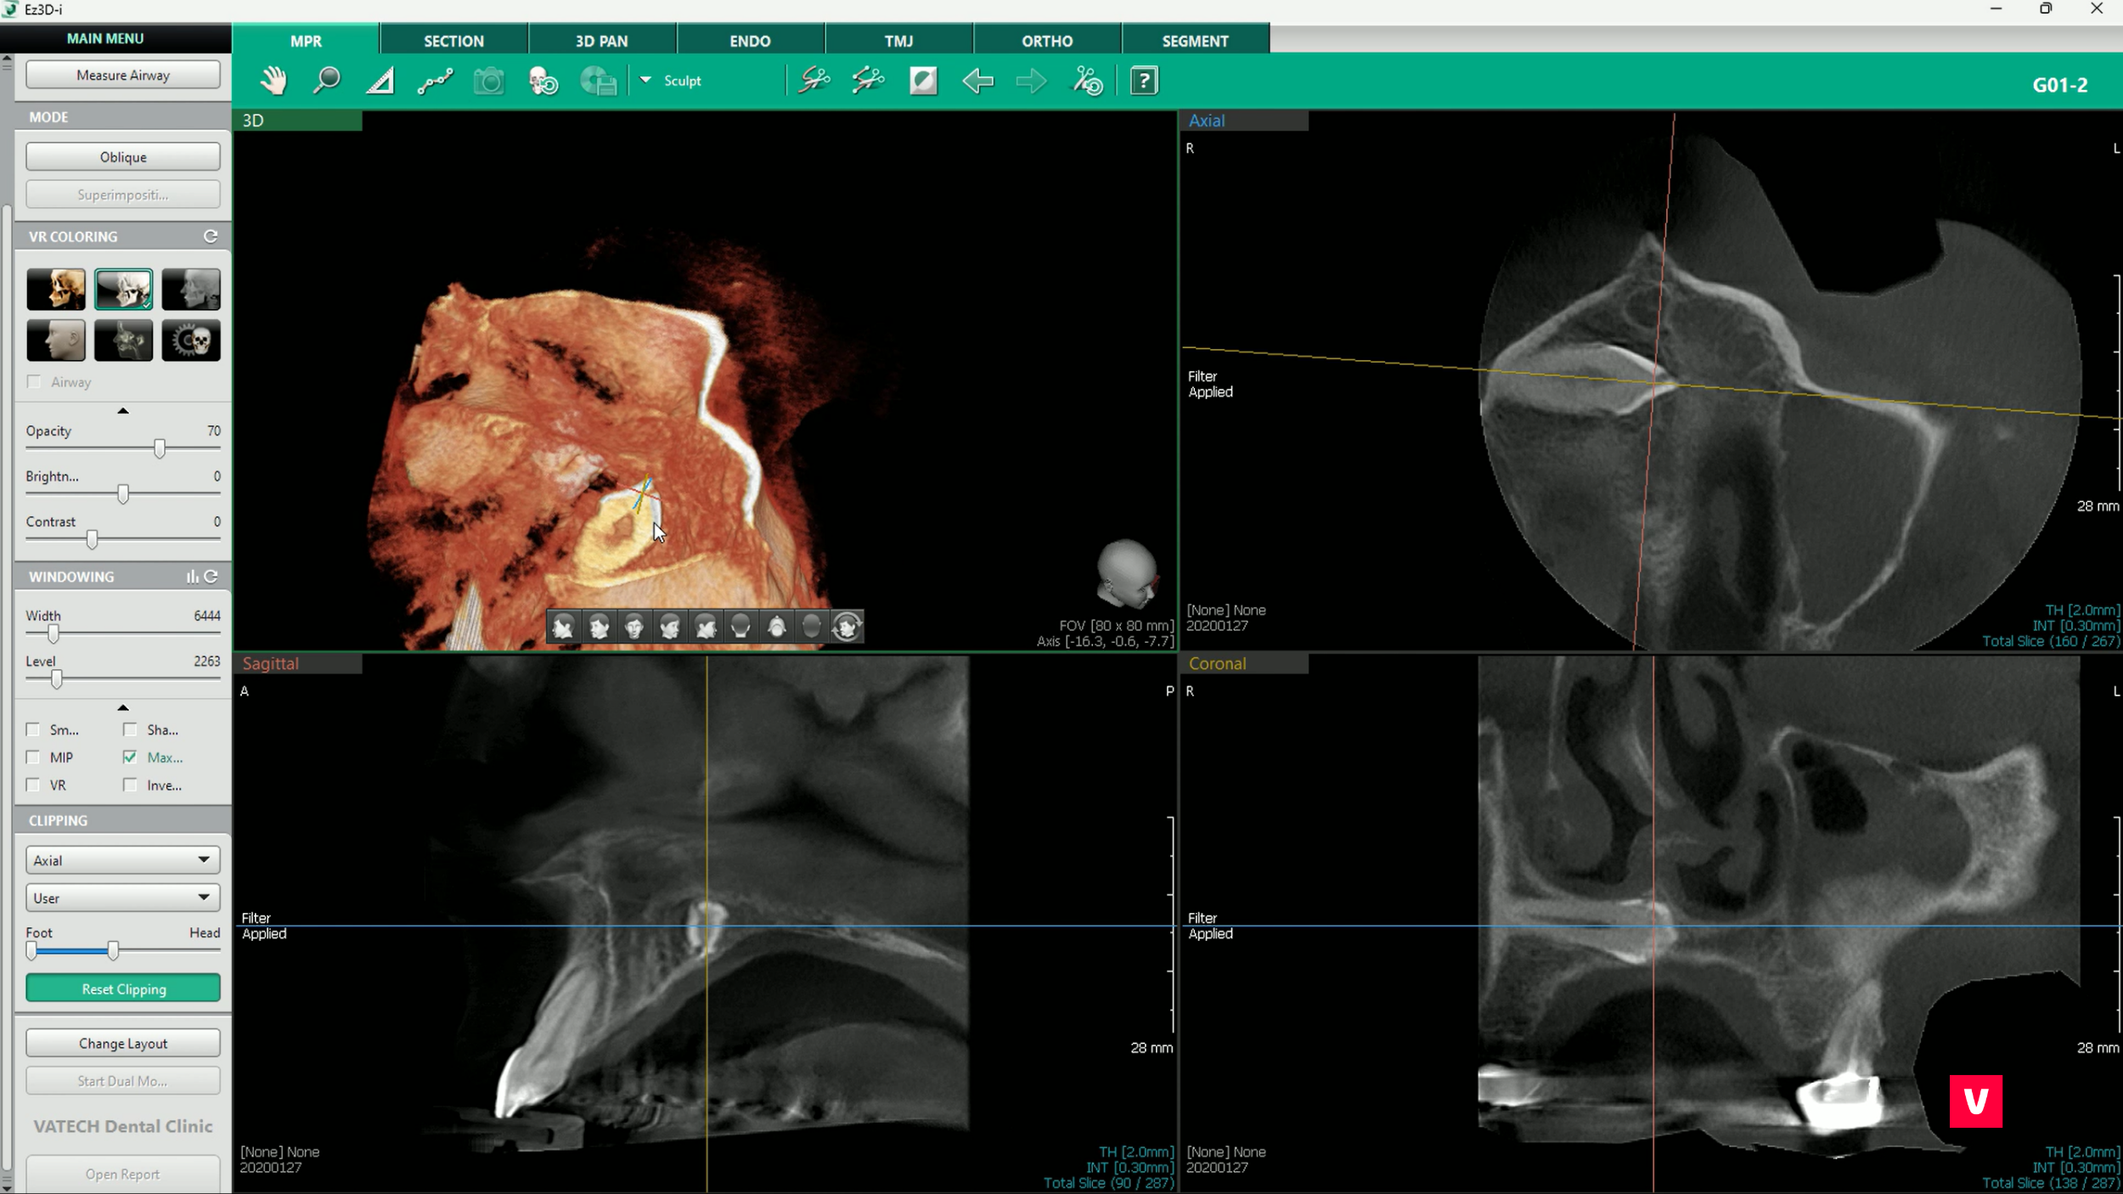The width and height of the screenshot is (2123, 1194).
Task: Expand the Sculpt dropdown arrow
Action: pos(645,80)
